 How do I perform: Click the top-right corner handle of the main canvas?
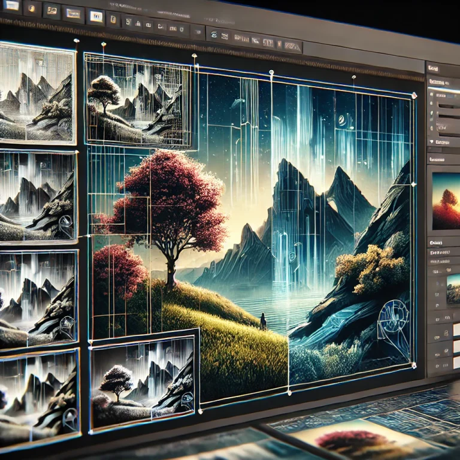click(x=414, y=95)
